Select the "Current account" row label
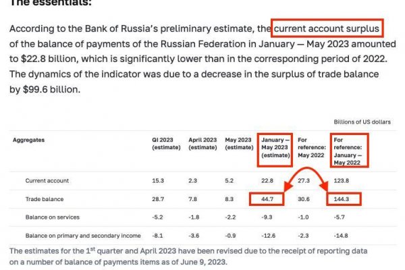The width and height of the screenshot is (405, 270). tap(47, 181)
